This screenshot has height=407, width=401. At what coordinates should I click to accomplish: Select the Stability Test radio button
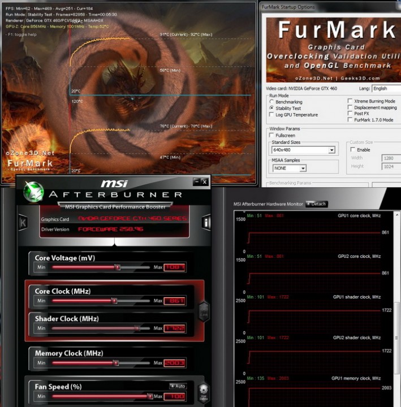[271, 108]
